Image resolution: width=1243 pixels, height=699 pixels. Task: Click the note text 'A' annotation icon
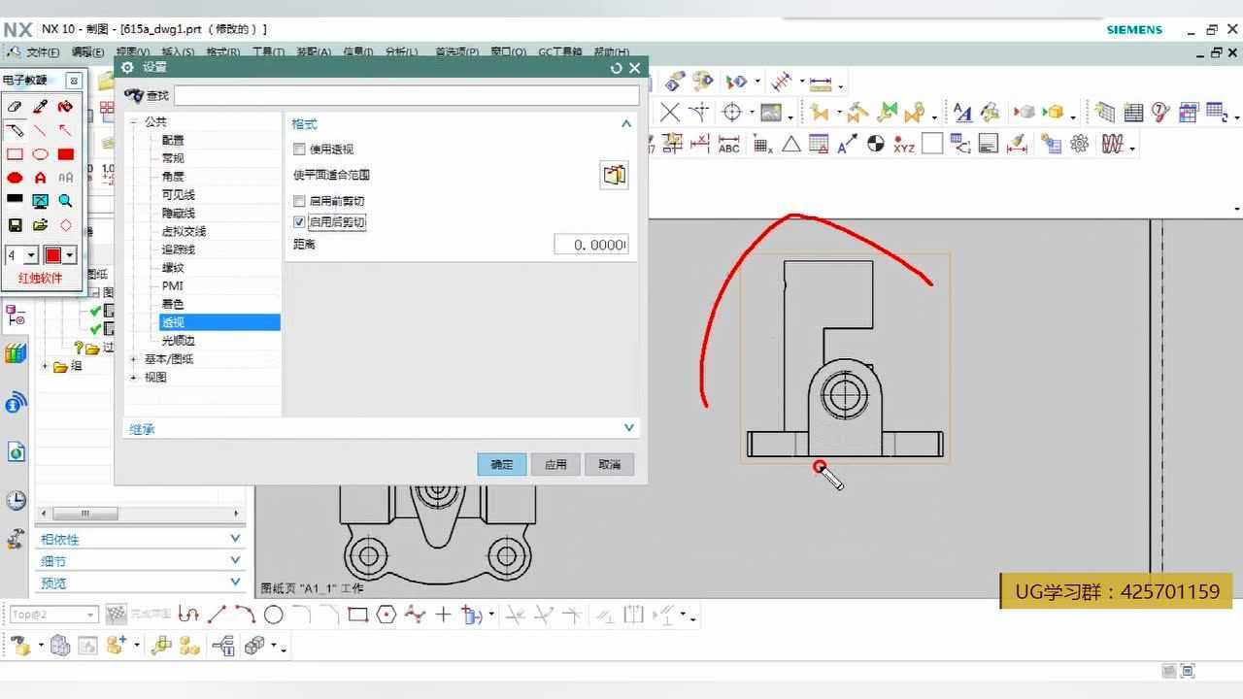tap(847, 144)
